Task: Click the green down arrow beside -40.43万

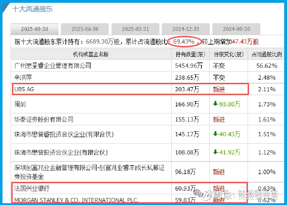Action: (215, 134)
